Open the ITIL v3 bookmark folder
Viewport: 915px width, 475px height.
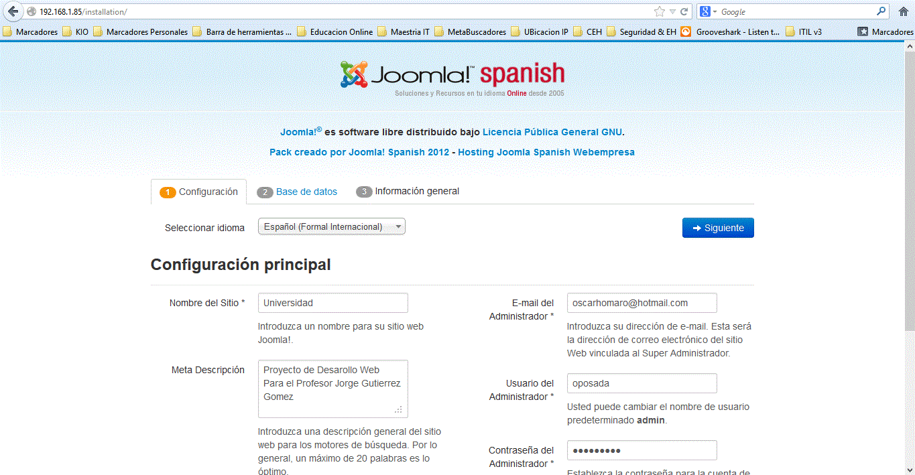[802, 31]
